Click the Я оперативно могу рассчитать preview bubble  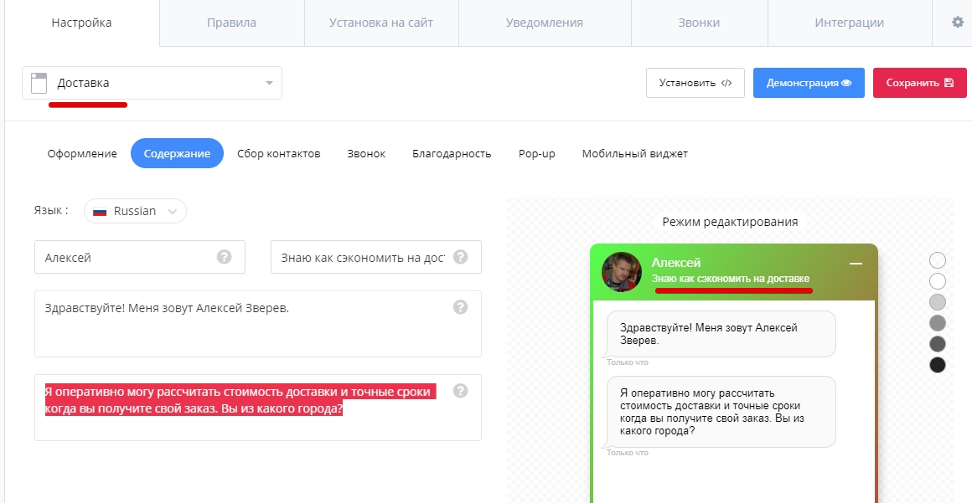click(721, 412)
